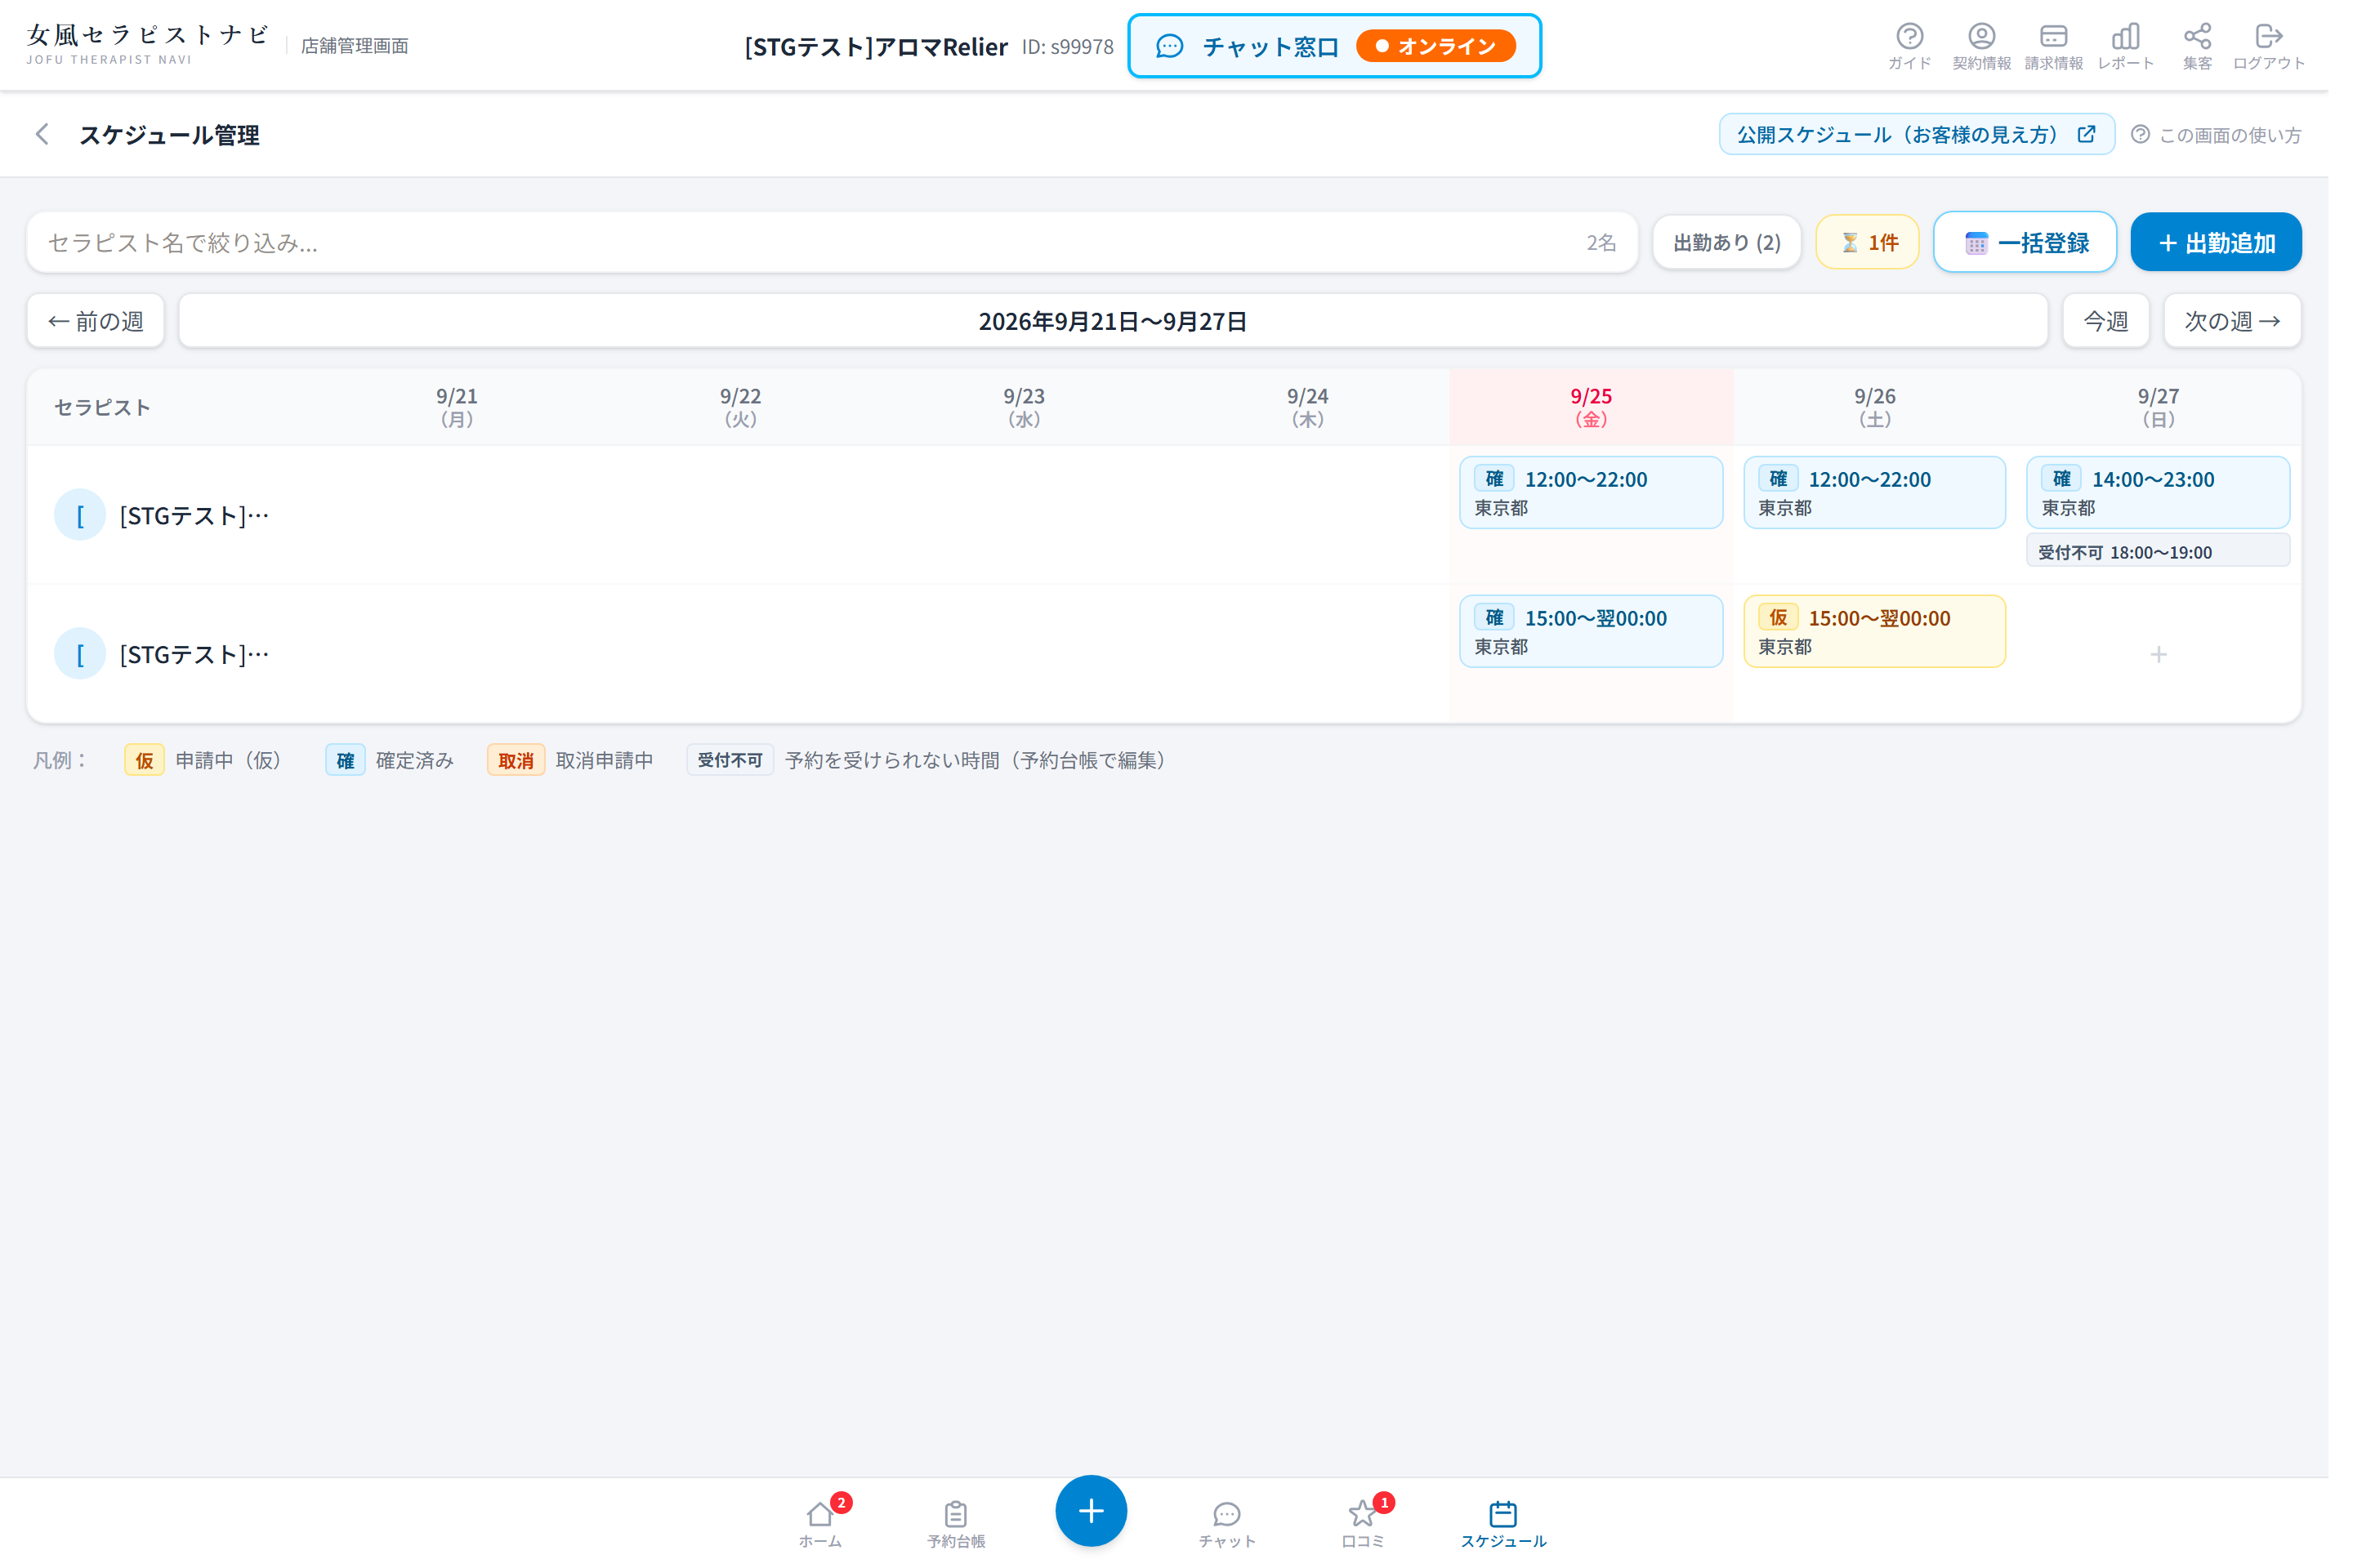Viewport: 2353px width, 1568px height.
Task: Open the チャット窓口 chat window button
Action: pyautogui.click(x=1347, y=46)
